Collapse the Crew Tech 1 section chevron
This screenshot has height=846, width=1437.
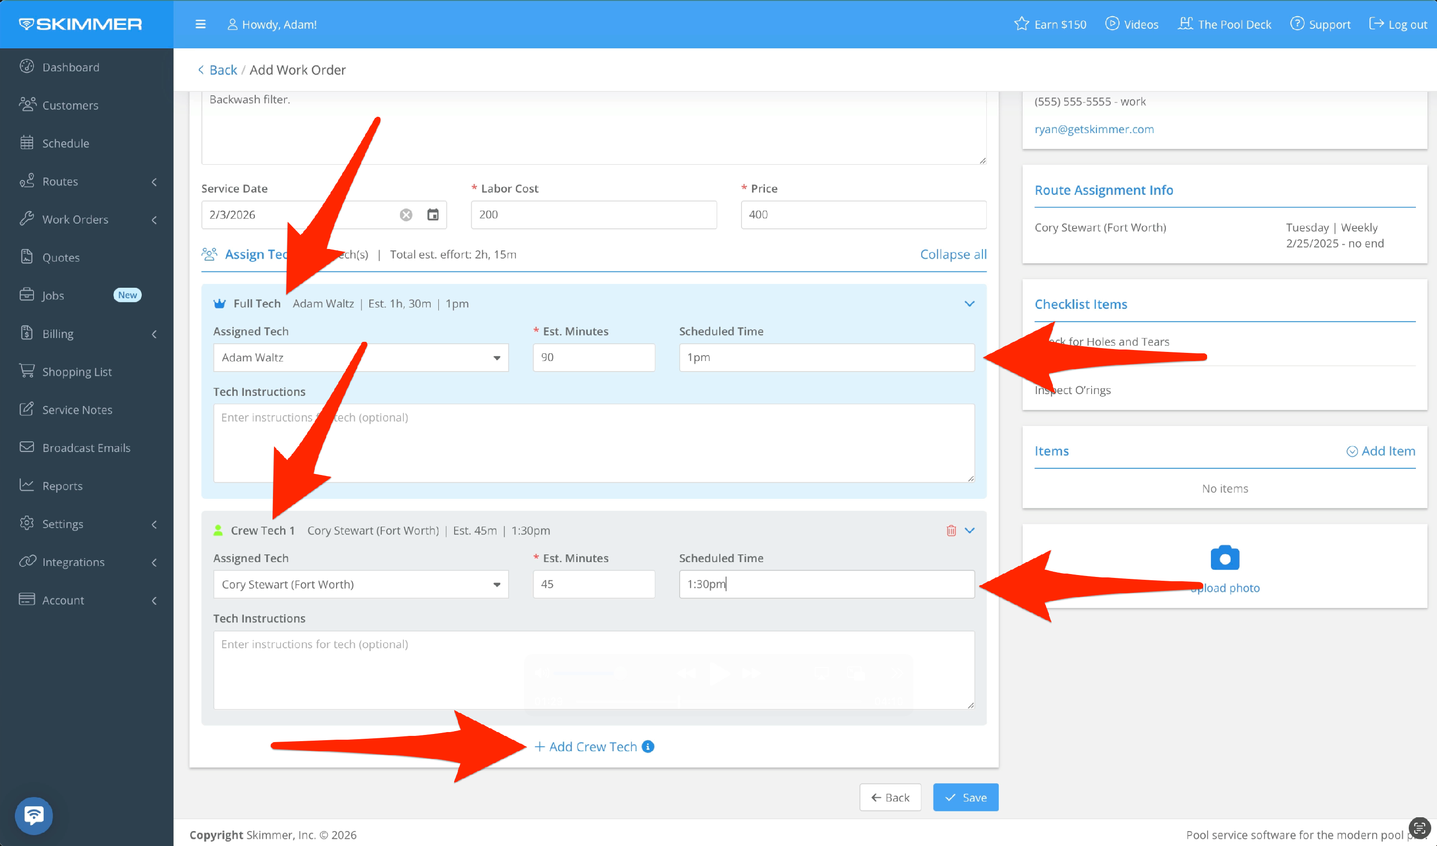(969, 531)
